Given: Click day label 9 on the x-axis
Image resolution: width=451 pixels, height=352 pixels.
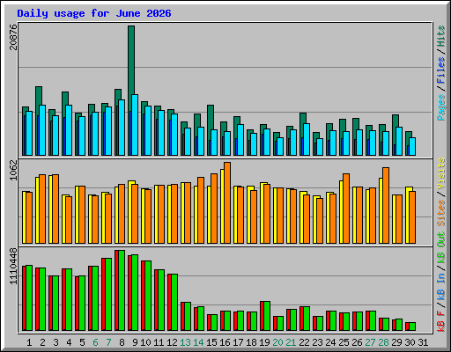Looking at the screenshot, I should [135, 342].
